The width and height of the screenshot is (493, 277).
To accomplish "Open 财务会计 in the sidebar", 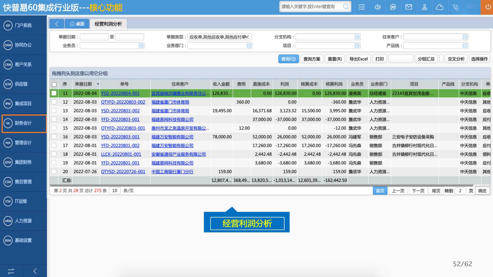I will [x=23, y=123].
